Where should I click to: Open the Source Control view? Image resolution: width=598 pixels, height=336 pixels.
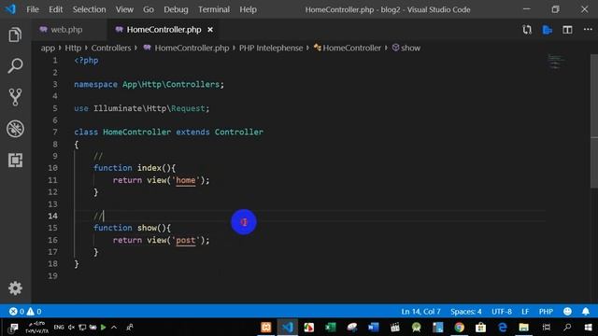click(x=15, y=97)
